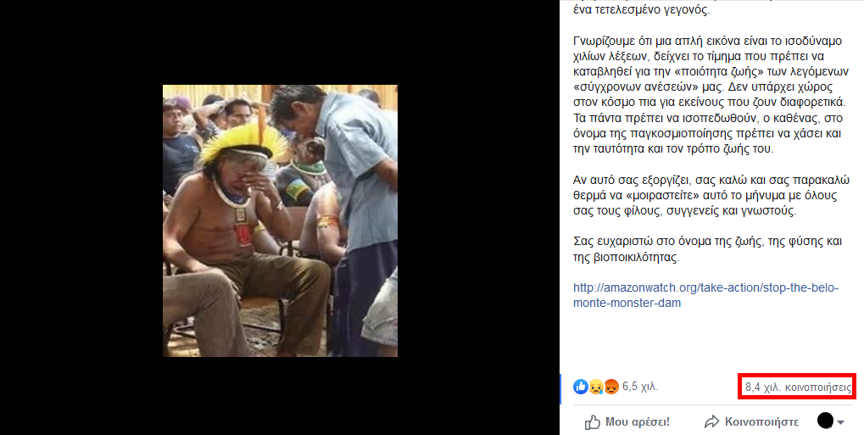
Task: Open the amazonwatch.org Belo Monte link
Action: (705, 295)
